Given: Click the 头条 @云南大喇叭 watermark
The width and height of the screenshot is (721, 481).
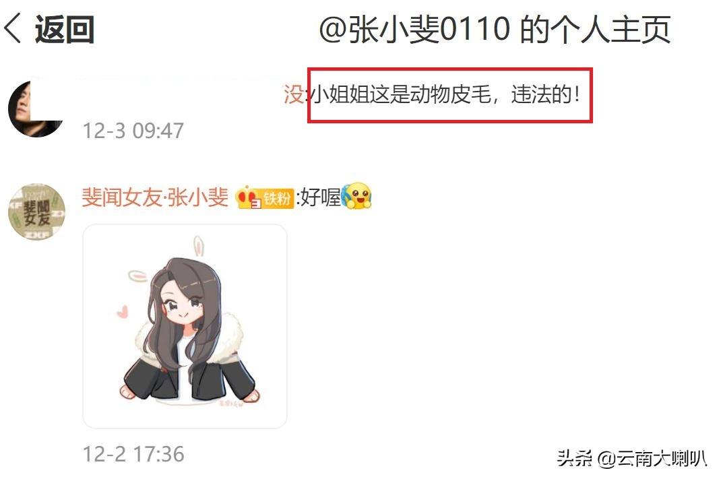Looking at the screenshot, I should [632, 458].
